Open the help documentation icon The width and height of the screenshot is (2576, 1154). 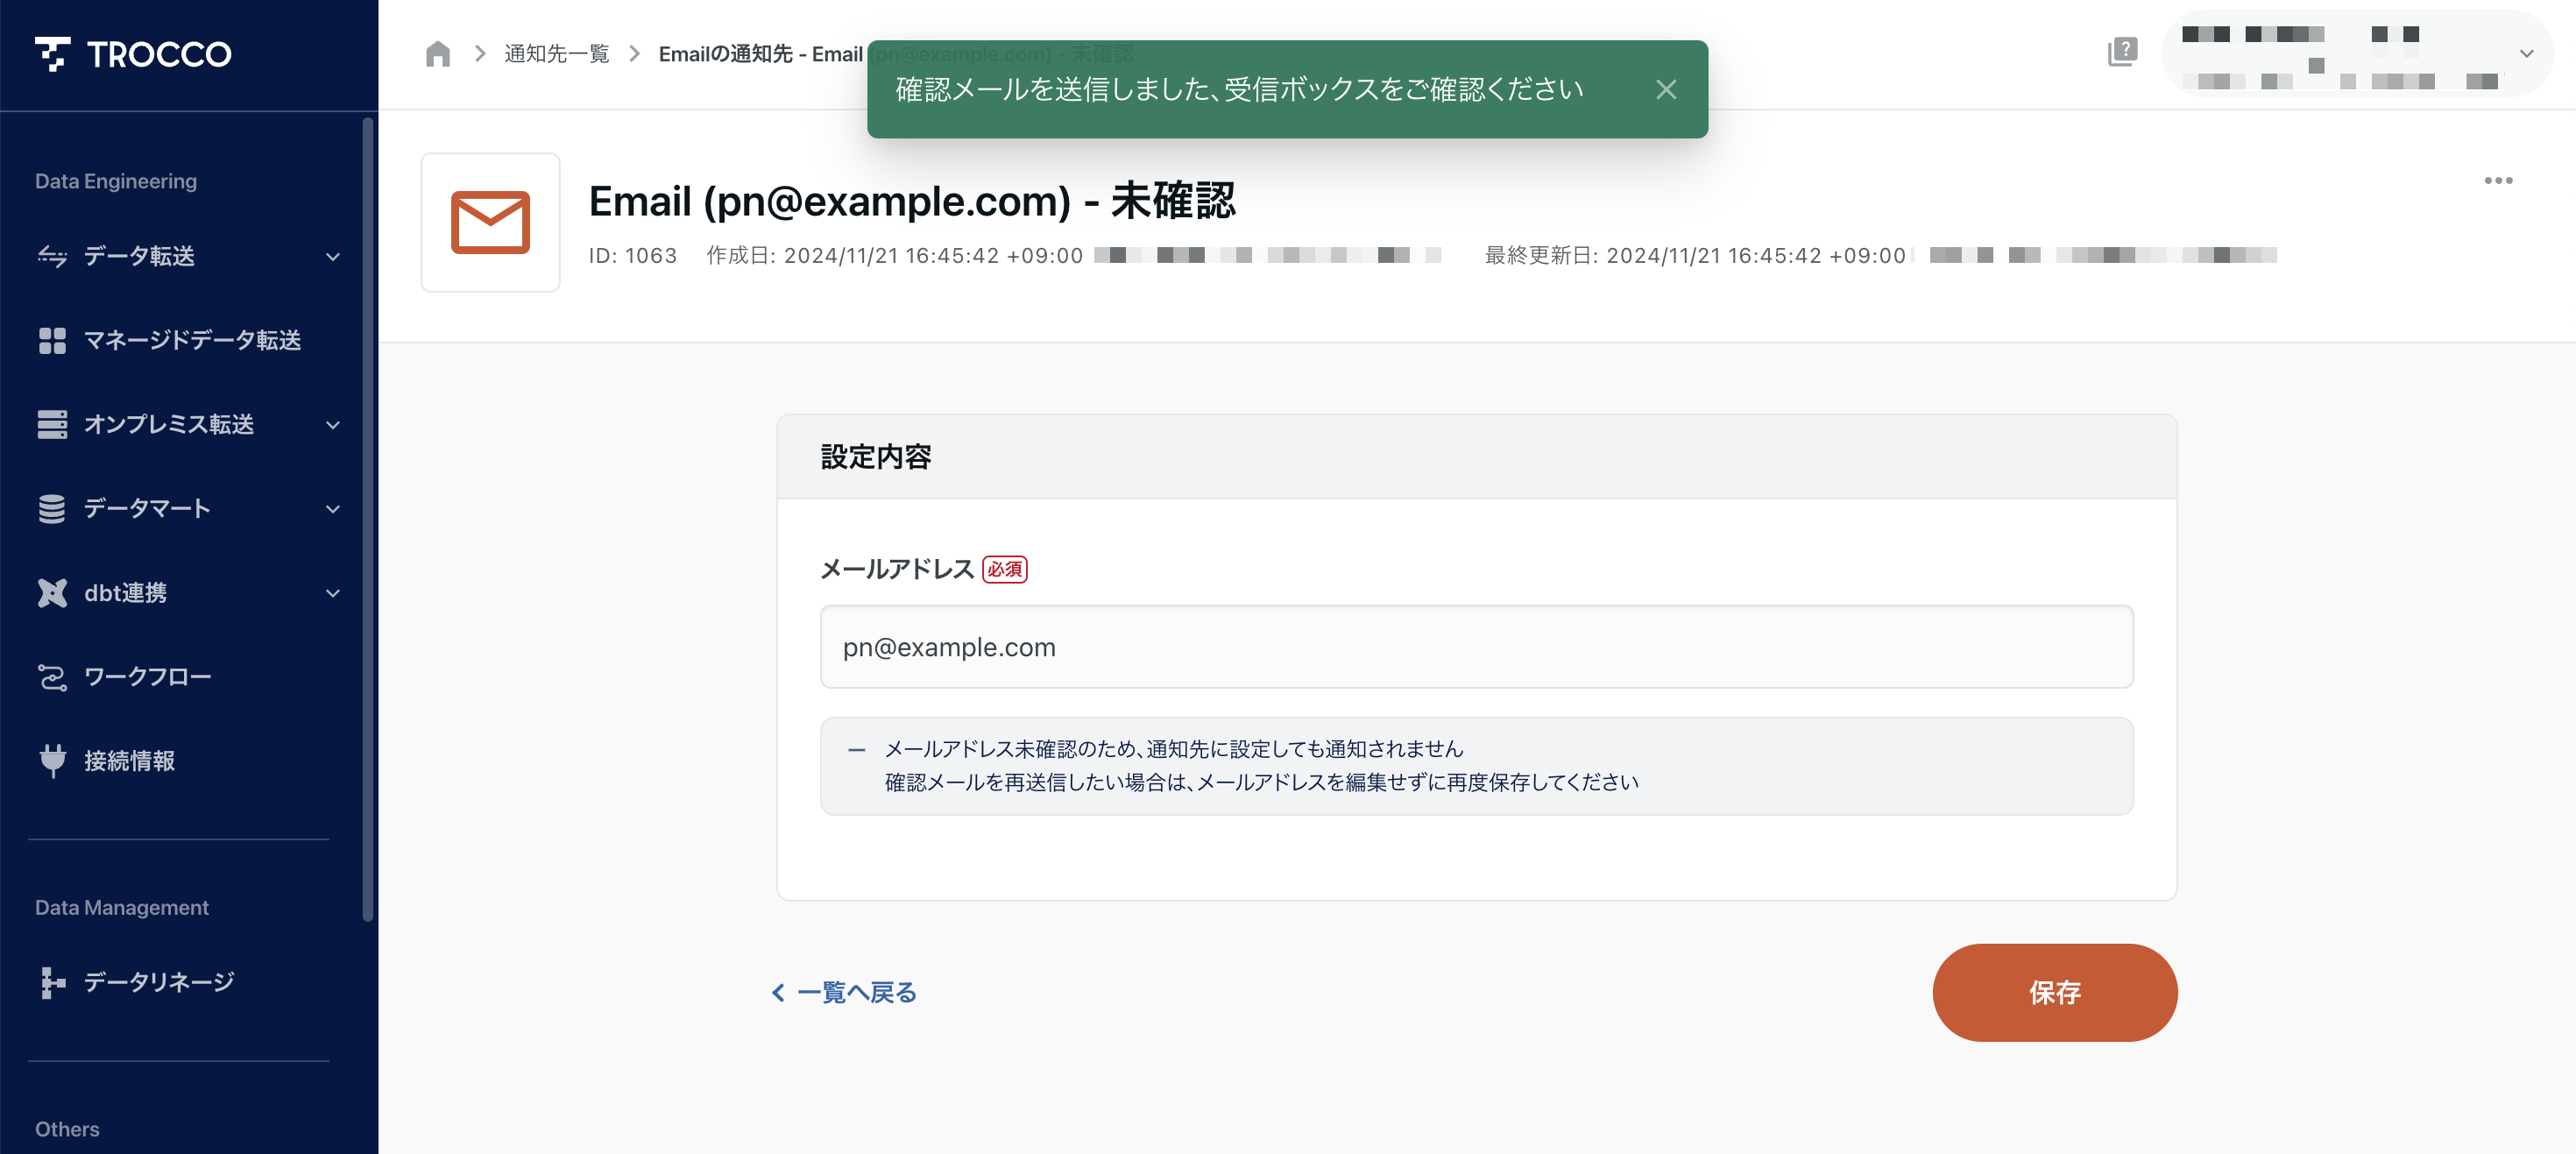2122,52
